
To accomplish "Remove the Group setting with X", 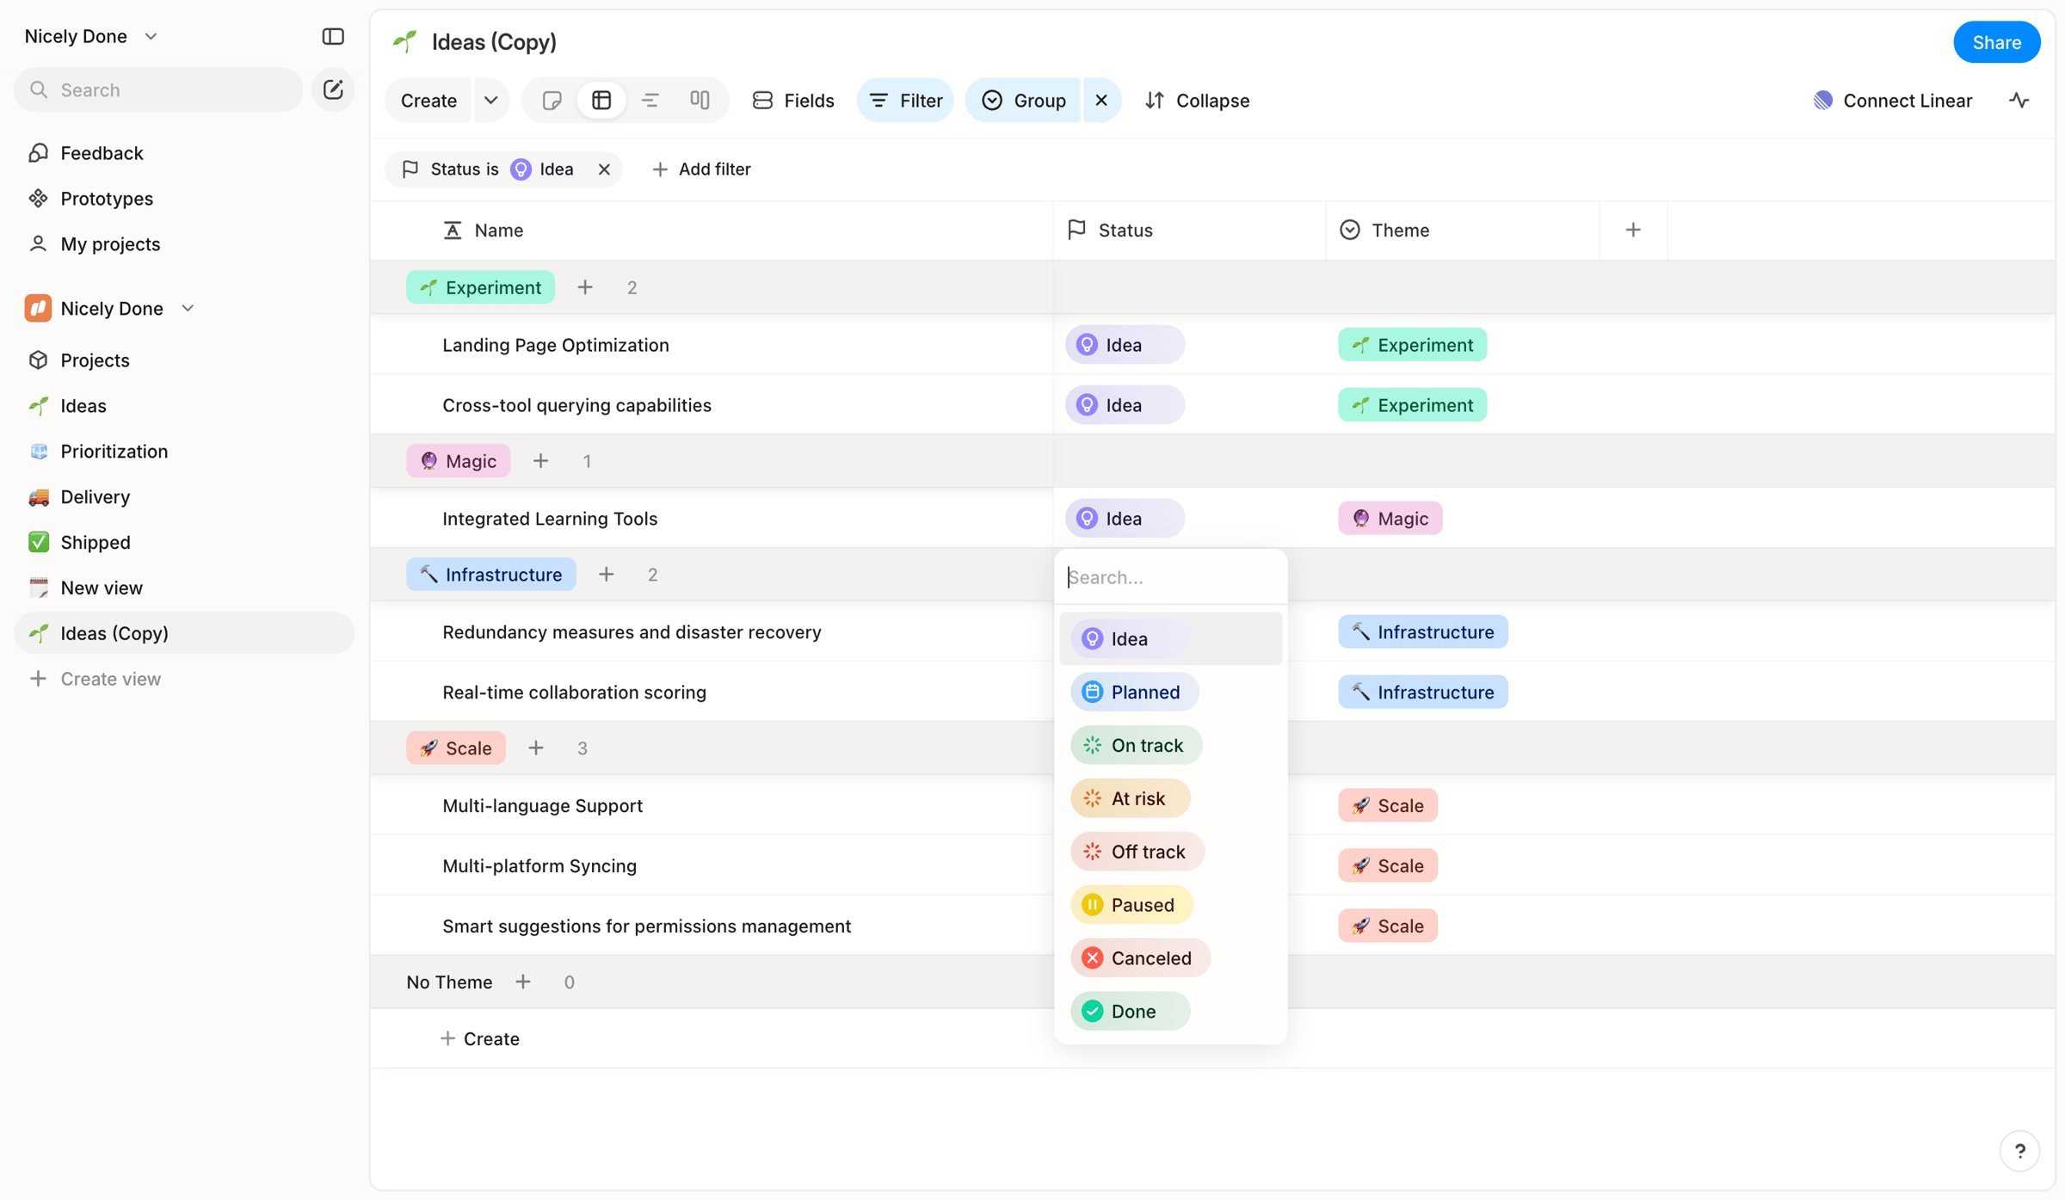I will [1101, 101].
